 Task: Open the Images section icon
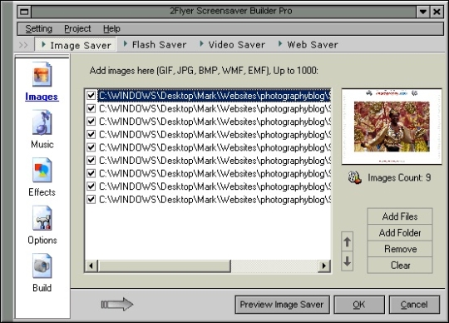point(42,74)
